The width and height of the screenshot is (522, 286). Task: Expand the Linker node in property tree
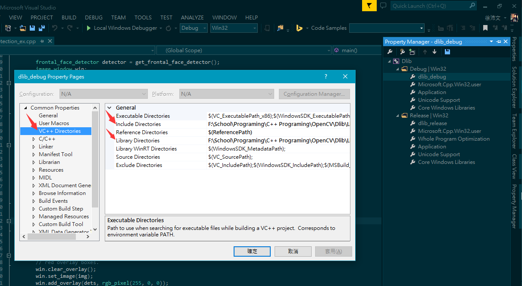(34, 147)
